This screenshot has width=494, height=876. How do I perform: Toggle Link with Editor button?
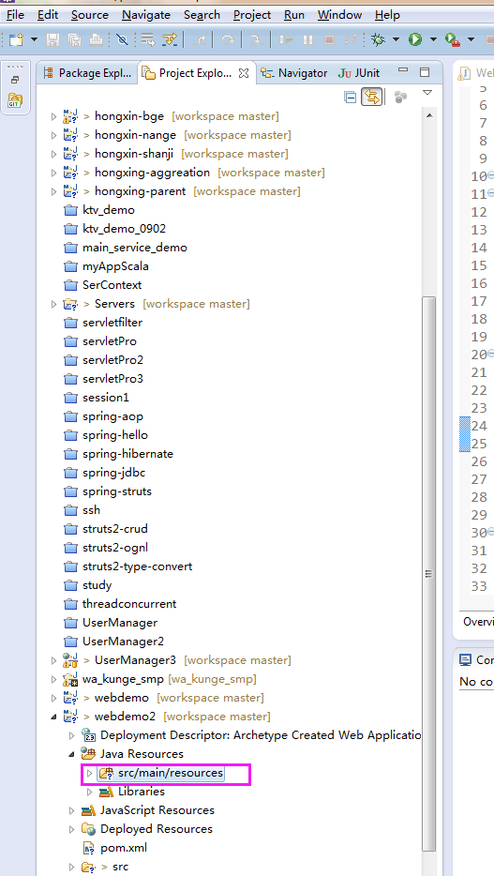tap(371, 98)
